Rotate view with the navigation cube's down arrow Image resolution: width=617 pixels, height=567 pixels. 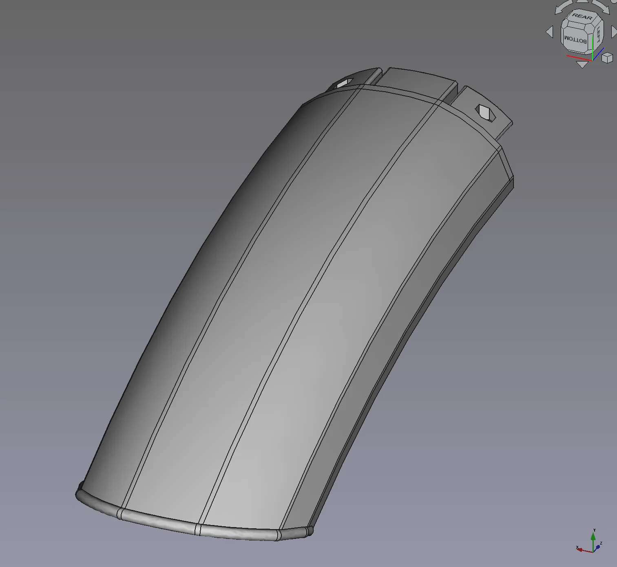click(x=582, y=64)
